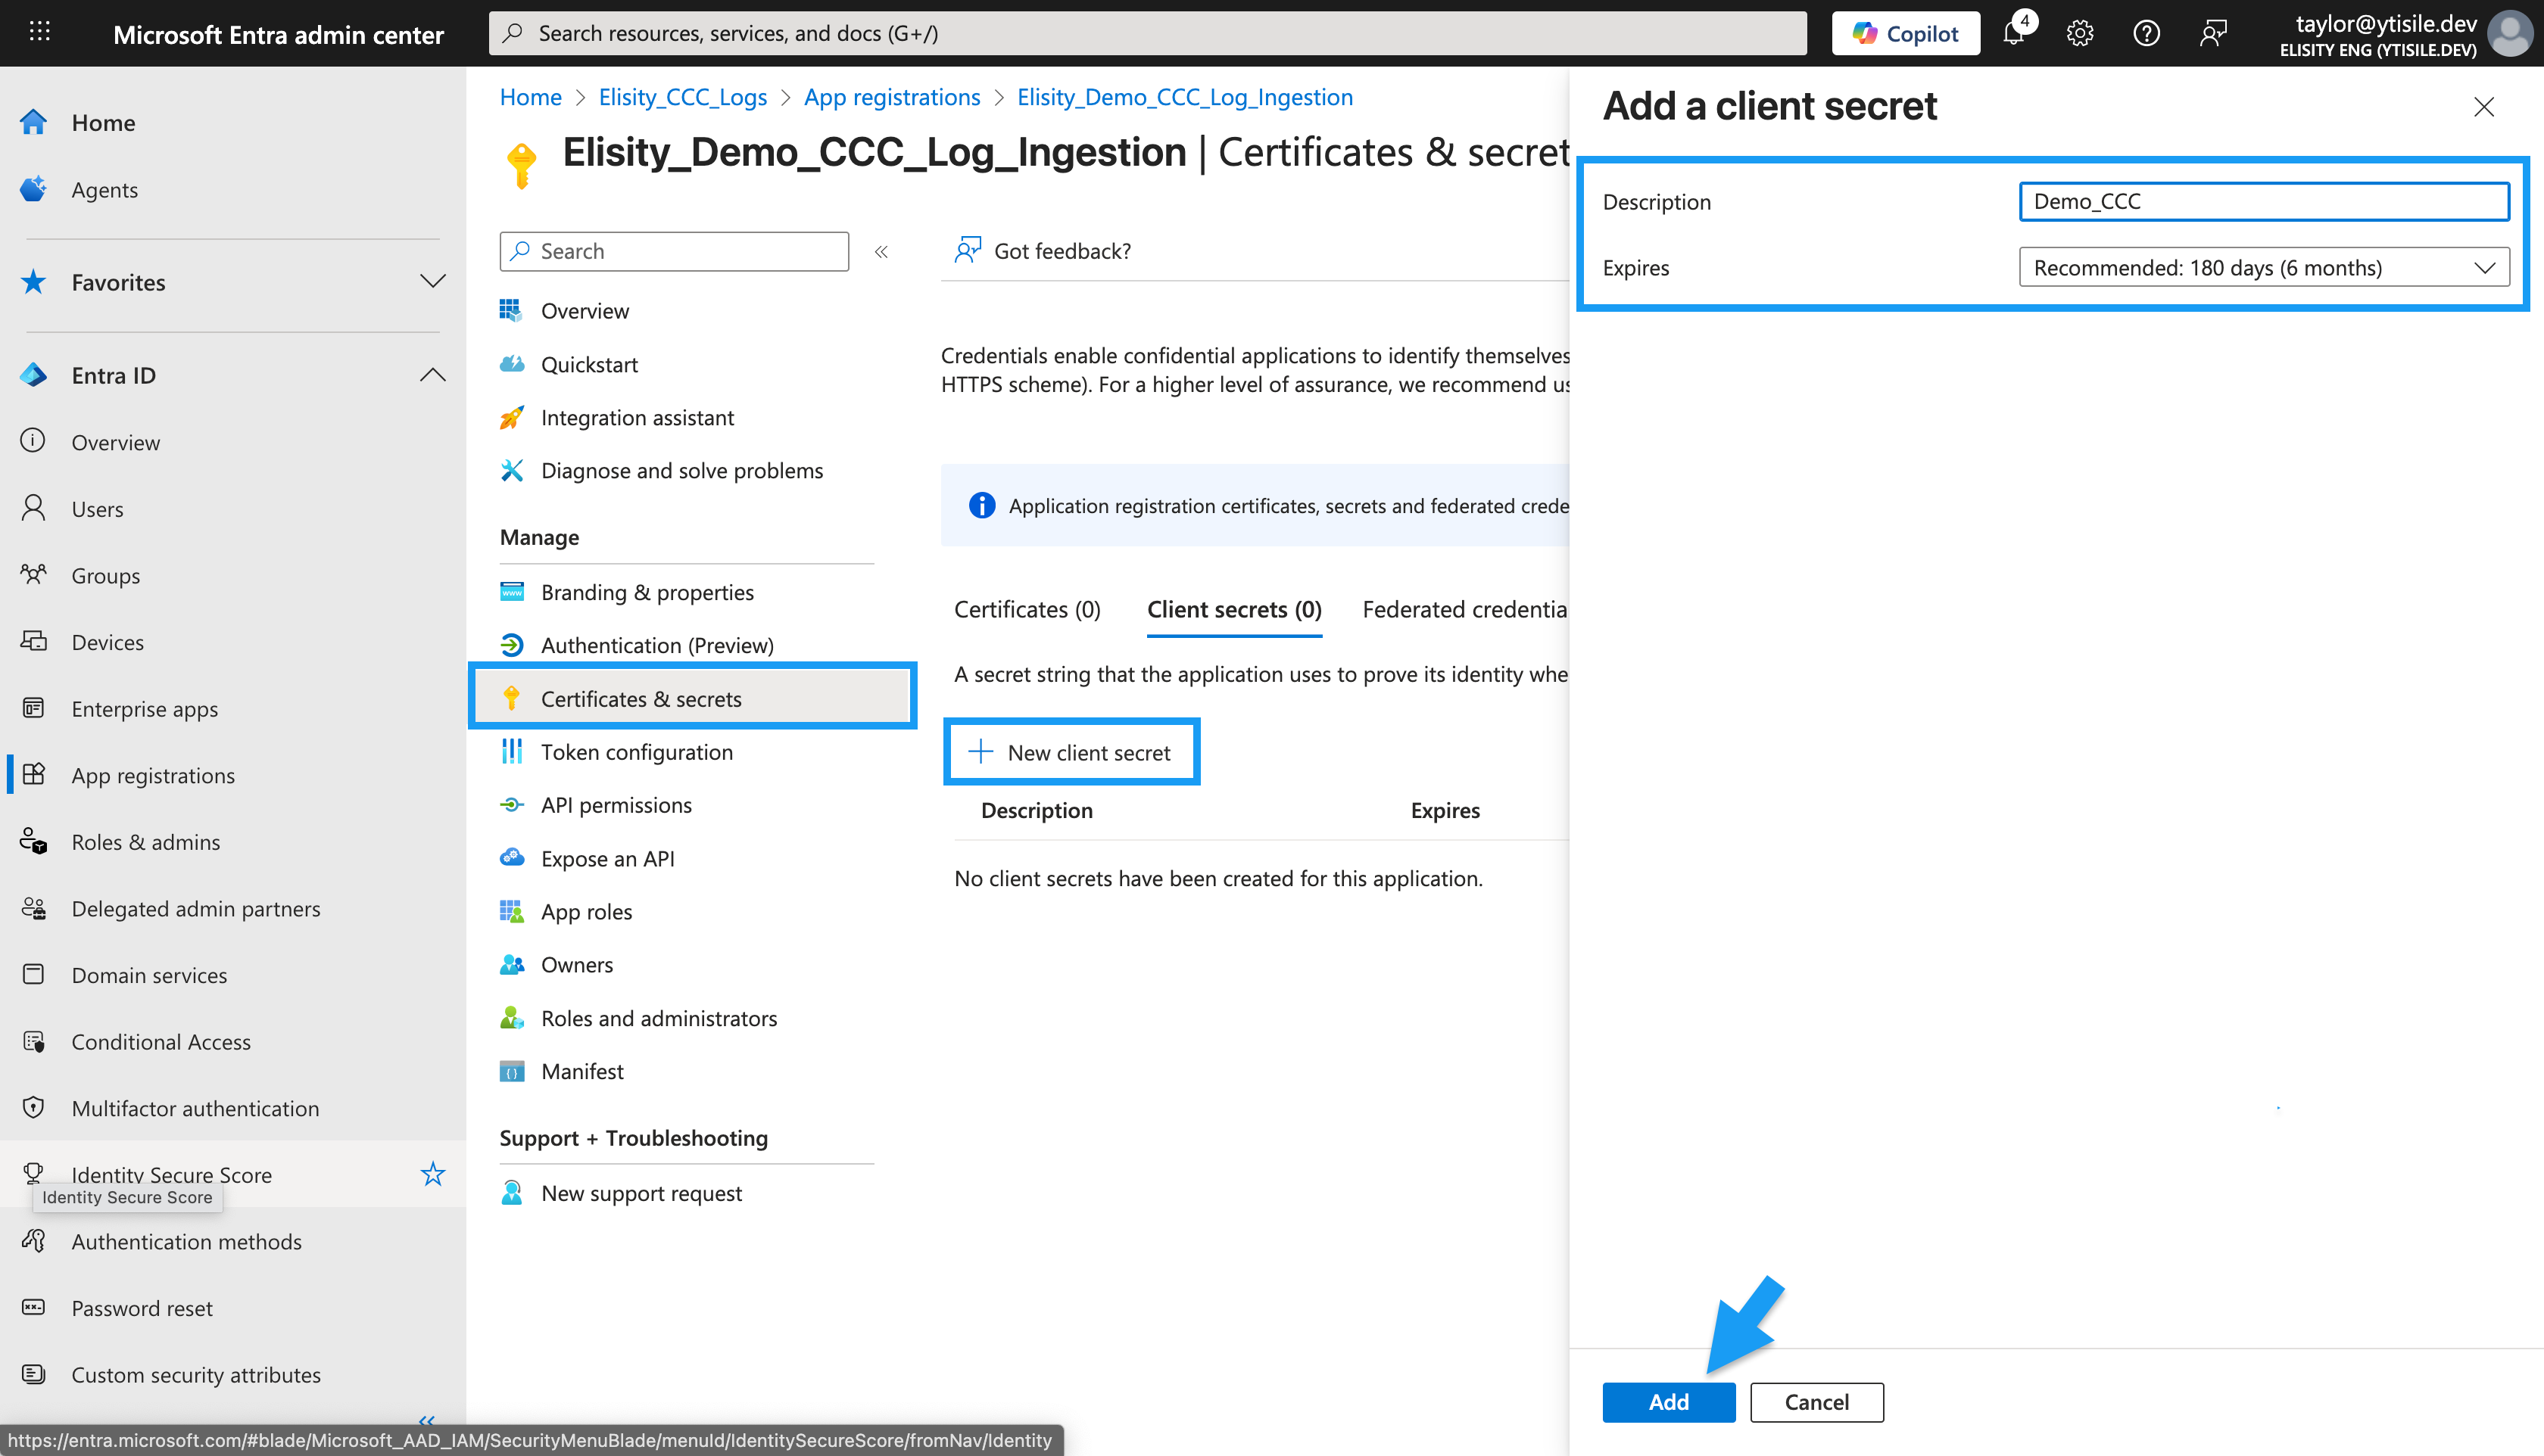
Task: Click the top search resources box
Action: coord(1149,33)
